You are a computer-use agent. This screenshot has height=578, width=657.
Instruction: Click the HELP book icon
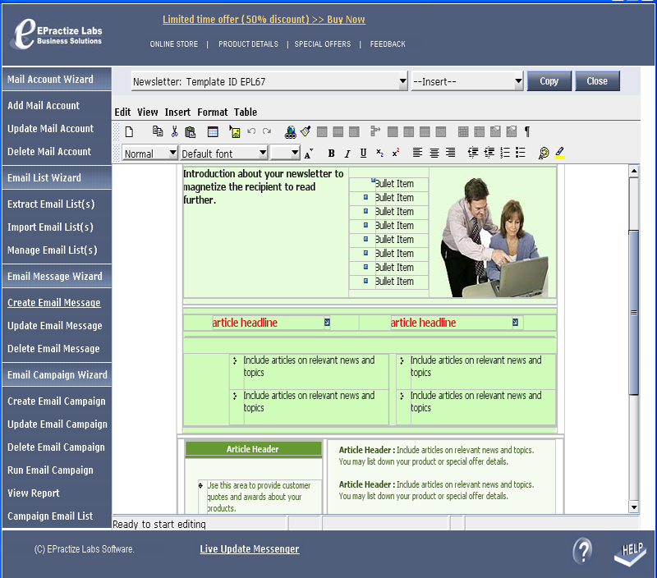point(630,553)
